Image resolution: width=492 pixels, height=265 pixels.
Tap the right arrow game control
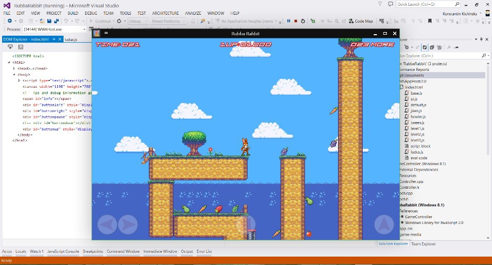point(128,224)
